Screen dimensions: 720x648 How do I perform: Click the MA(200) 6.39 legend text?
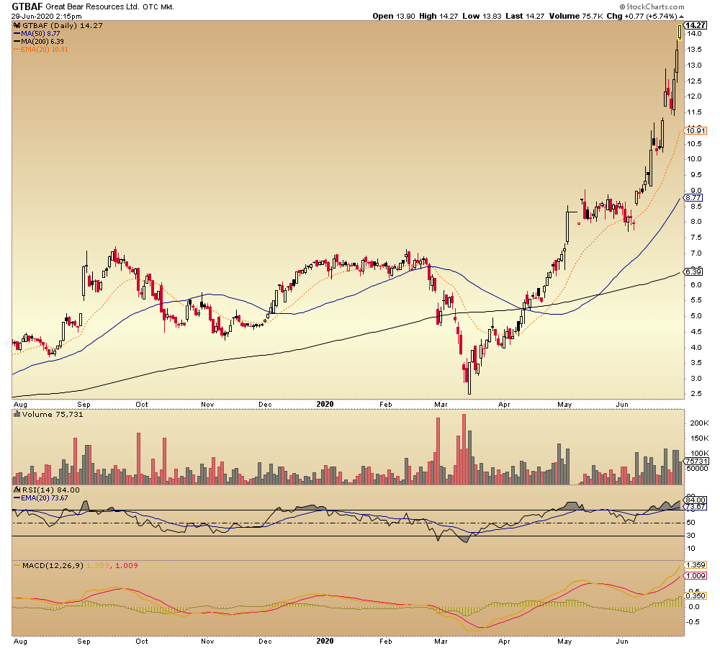(x=42, y=42)
